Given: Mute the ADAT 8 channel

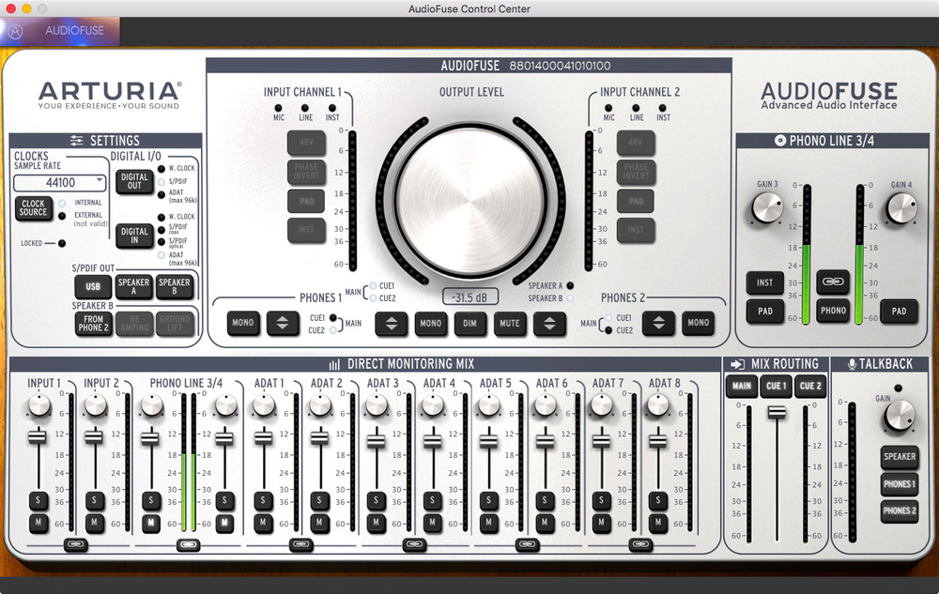Looking at the screenshot, I should 657,523.
